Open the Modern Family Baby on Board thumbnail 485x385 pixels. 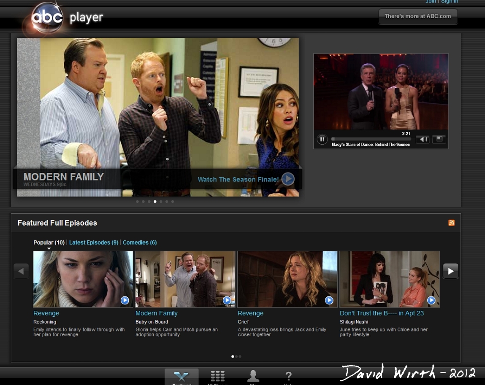[x=185, y=279]
